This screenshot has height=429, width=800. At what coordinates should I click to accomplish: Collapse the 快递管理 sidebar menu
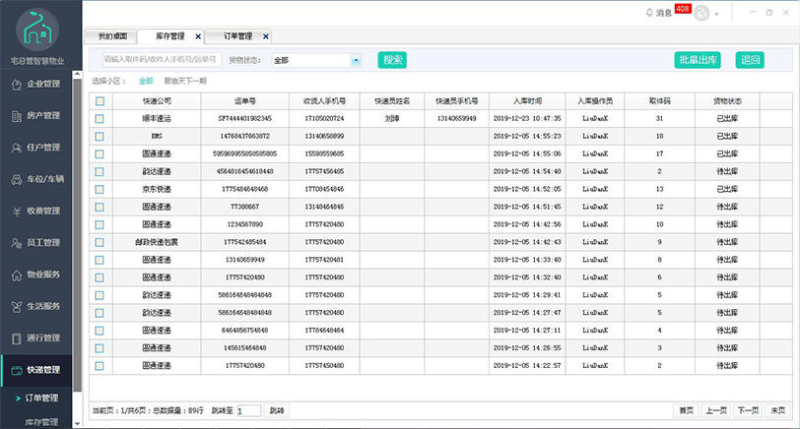(x=35, y=370)
